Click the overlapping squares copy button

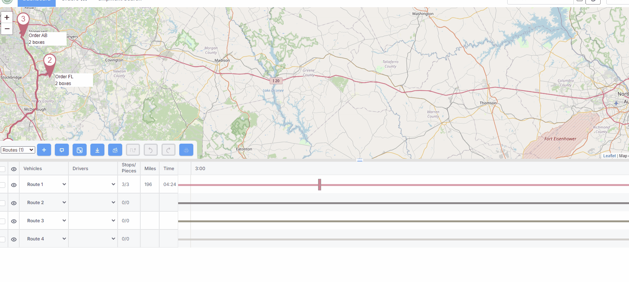[79, 150]
